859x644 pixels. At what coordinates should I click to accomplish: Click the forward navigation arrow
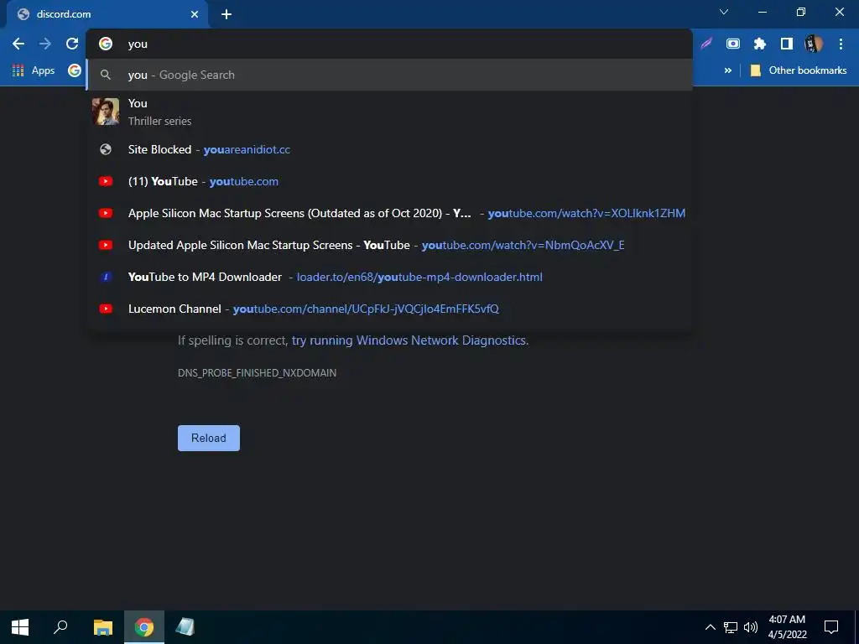(x=45, y=44)
